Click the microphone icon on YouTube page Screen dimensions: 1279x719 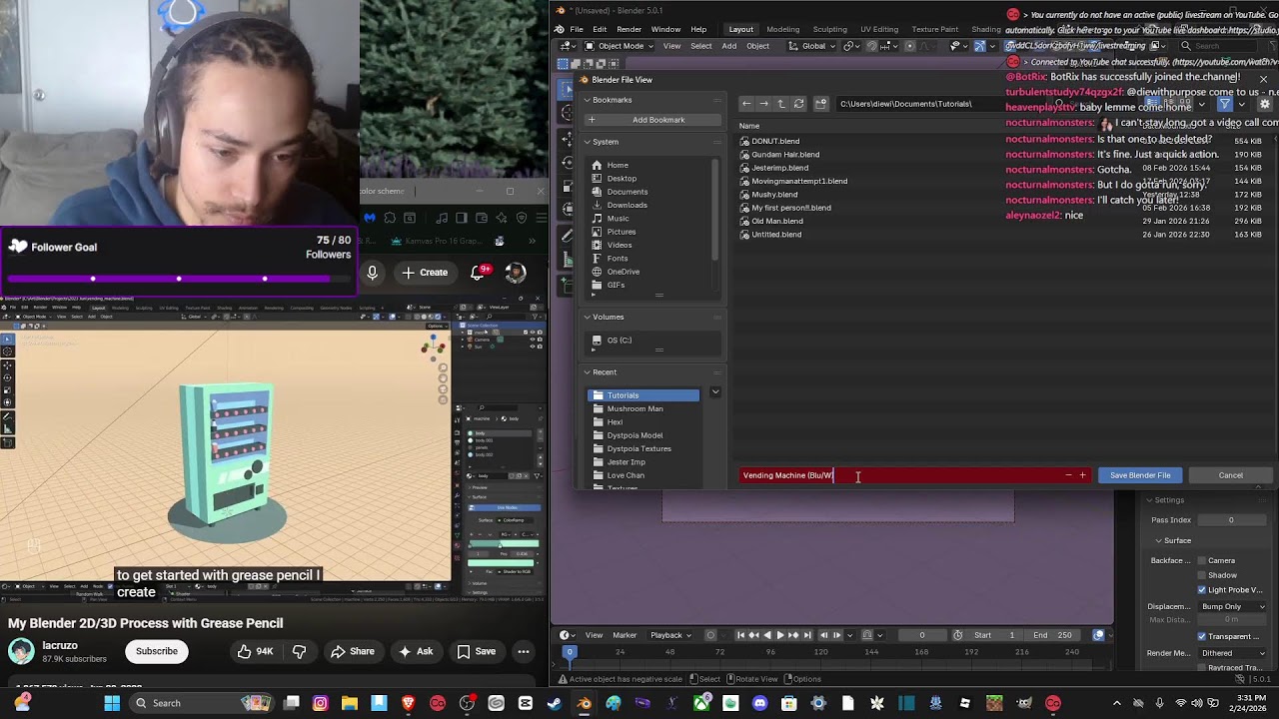[372, 273]
